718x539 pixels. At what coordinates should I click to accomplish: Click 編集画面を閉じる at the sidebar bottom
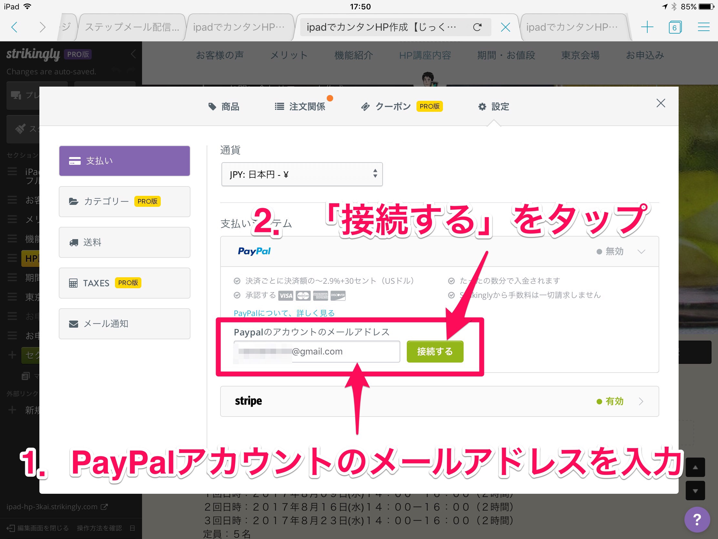coord(38,528)
